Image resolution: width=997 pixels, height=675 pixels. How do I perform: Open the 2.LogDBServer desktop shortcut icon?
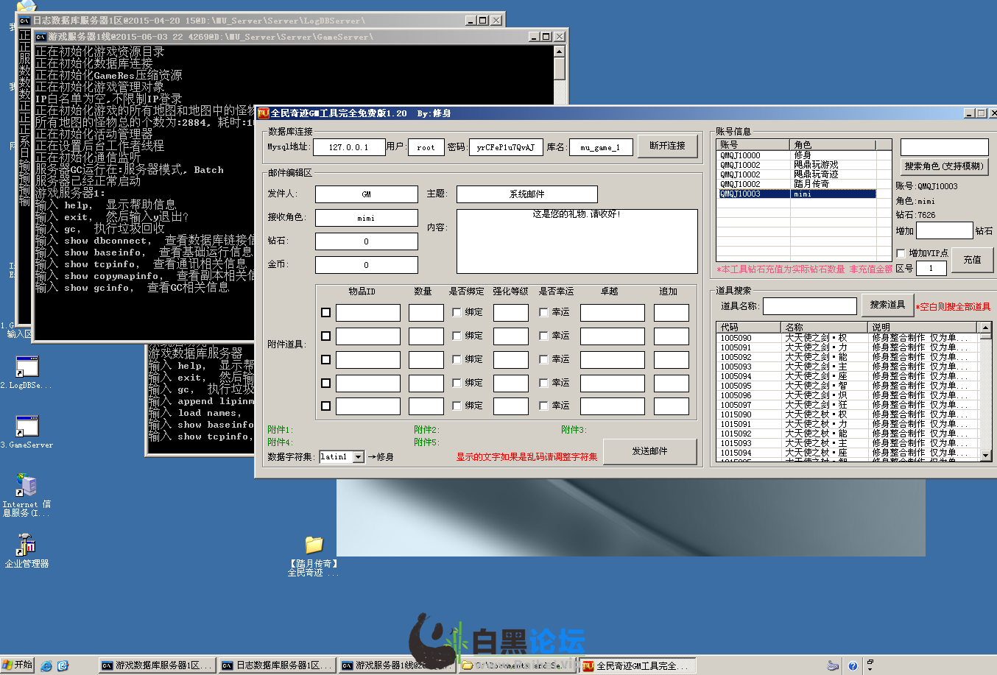(x=27, y=367)
